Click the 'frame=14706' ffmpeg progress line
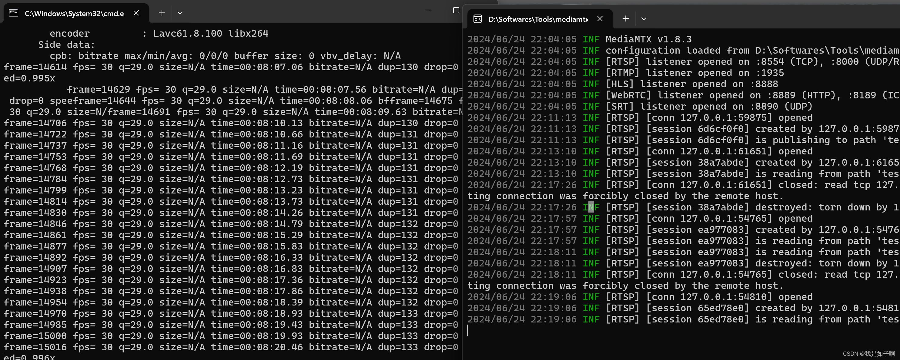The height and width of the screenshot is (360, 900). tap(231, 123)
